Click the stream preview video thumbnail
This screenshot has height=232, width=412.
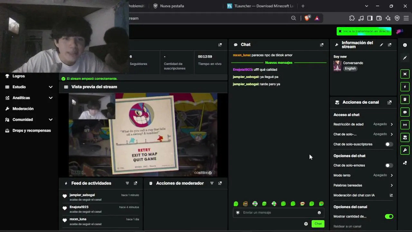click(x=143, y=135)
